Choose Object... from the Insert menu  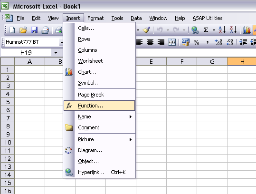99,161
